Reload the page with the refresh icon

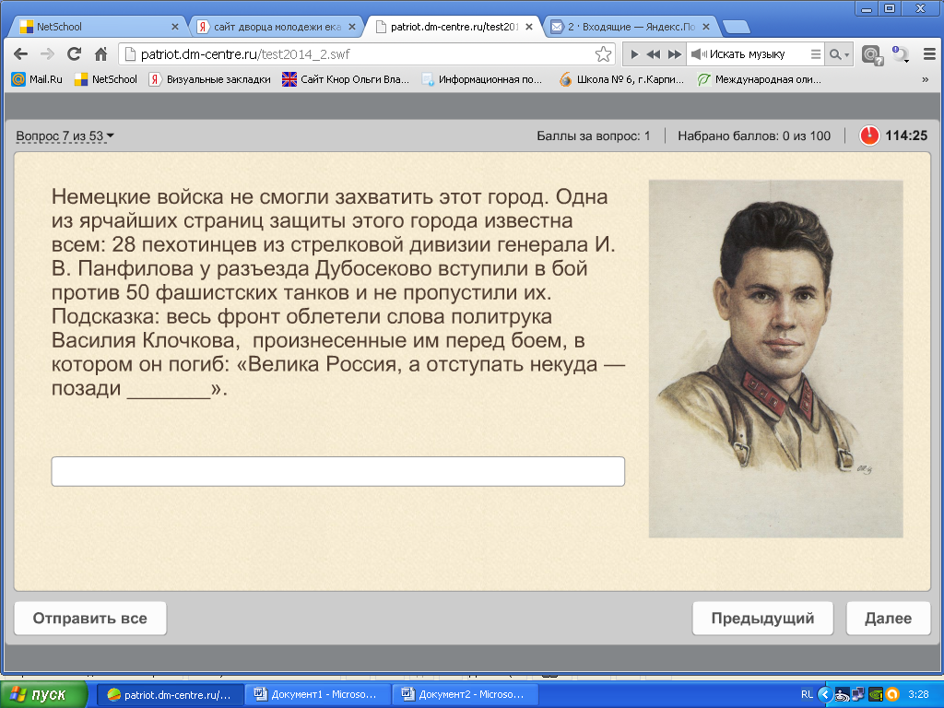tap(74, 54)
